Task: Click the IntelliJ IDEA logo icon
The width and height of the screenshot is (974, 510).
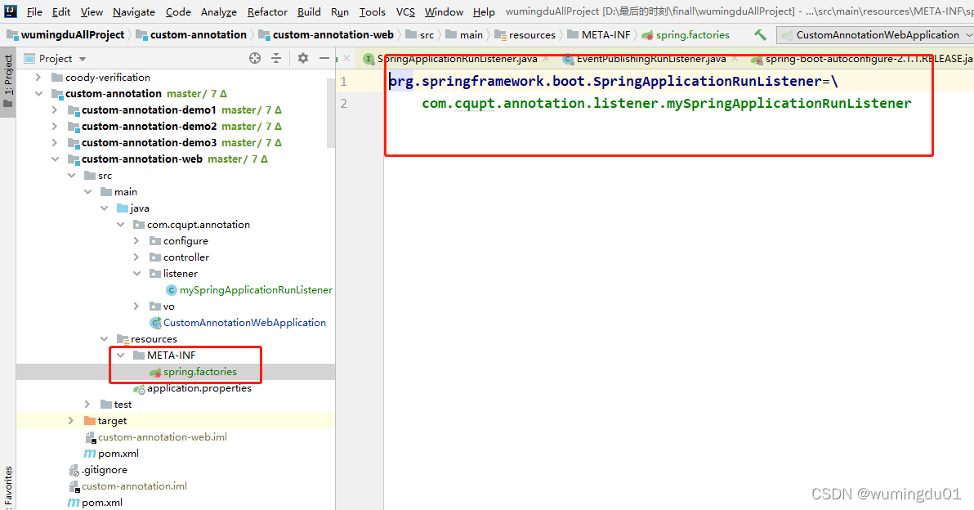Action: 11,11
